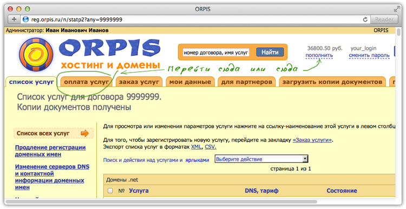Click the ORPIS round logo icon
406x209 pixels.
(36, 55)
